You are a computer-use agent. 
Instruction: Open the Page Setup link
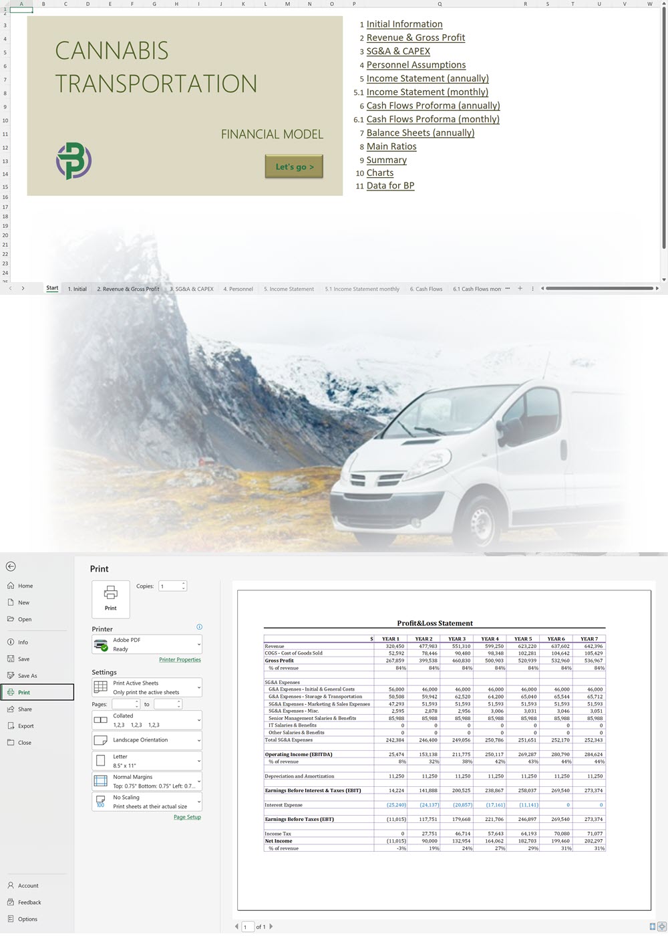[187, 817]
